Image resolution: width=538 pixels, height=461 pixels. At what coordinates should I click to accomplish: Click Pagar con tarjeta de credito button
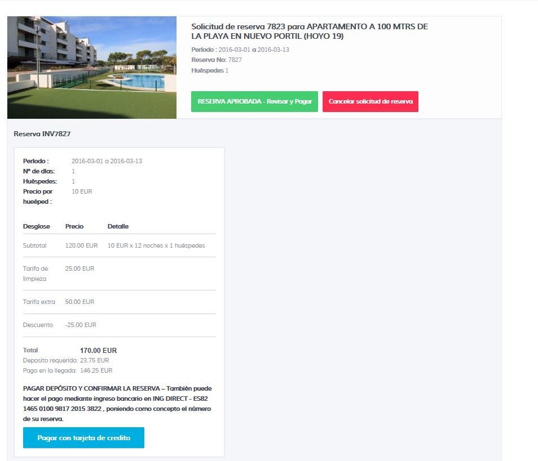83,437
